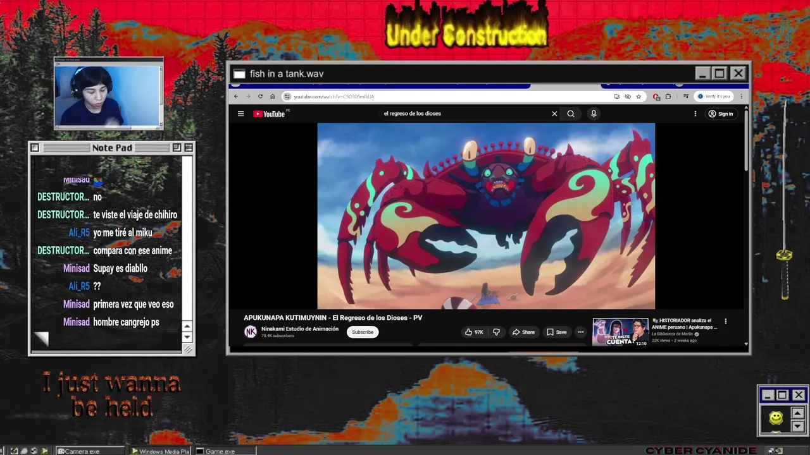This screenshot has height=455, width=810.
Task: Open Ninakami Estudio de Animación channel name
Action: pos(300,329)
